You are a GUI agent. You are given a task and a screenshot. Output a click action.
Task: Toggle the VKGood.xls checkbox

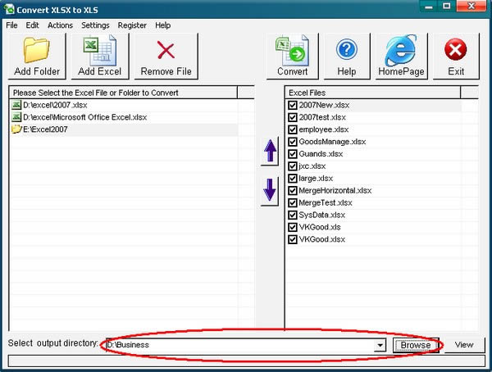293,228
